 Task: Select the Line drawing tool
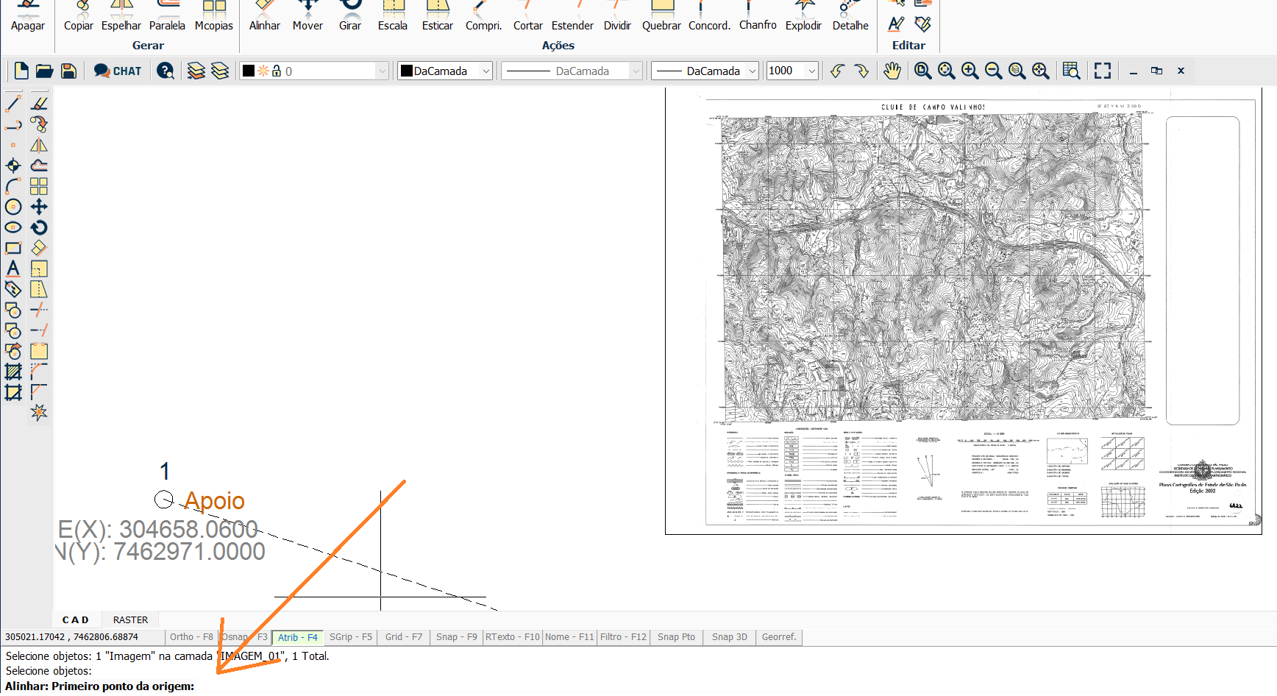[x=13, y=104]
